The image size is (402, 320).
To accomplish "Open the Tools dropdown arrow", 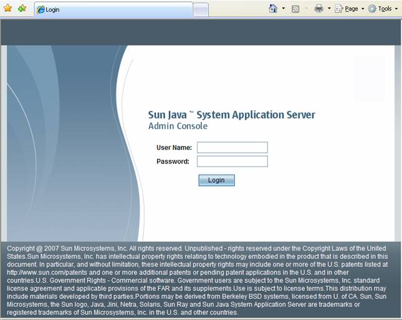I will 396,9.
